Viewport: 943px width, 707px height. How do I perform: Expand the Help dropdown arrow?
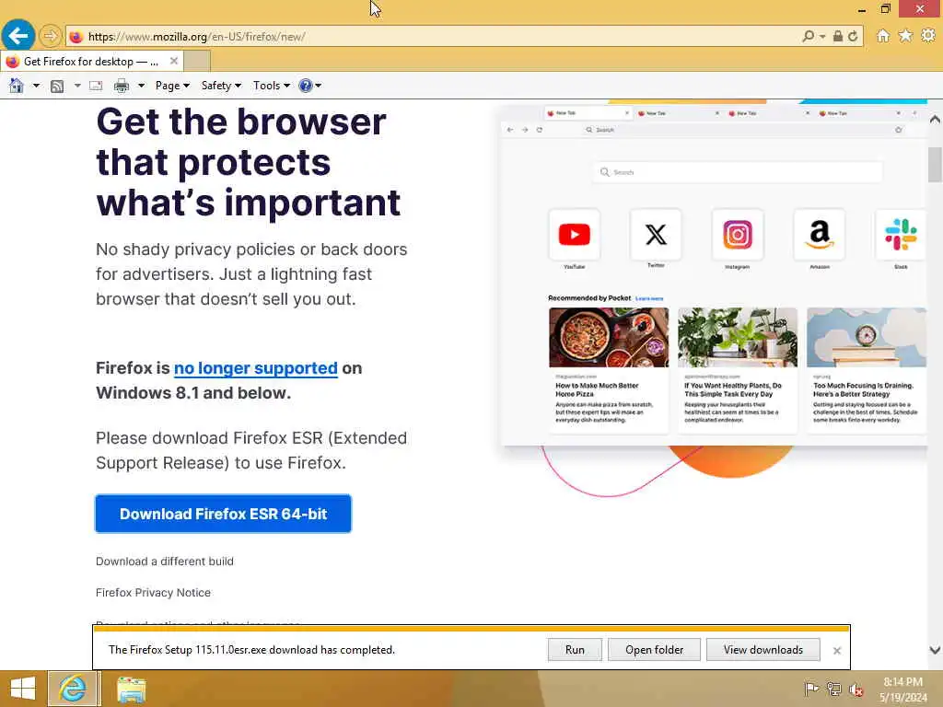pos(318,86)
